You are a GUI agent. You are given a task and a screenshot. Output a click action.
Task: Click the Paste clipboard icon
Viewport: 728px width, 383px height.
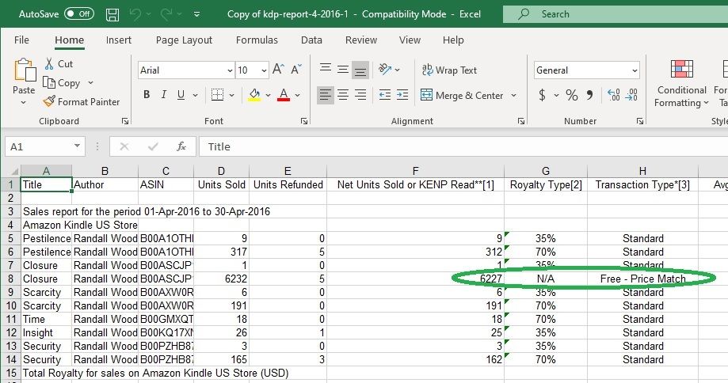(x=24, y=70)
